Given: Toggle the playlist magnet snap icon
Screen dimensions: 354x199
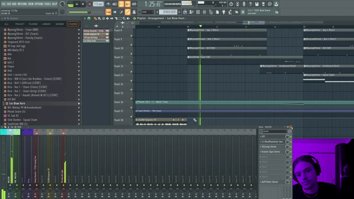Looking at the screenshot, I should [89, 18].
